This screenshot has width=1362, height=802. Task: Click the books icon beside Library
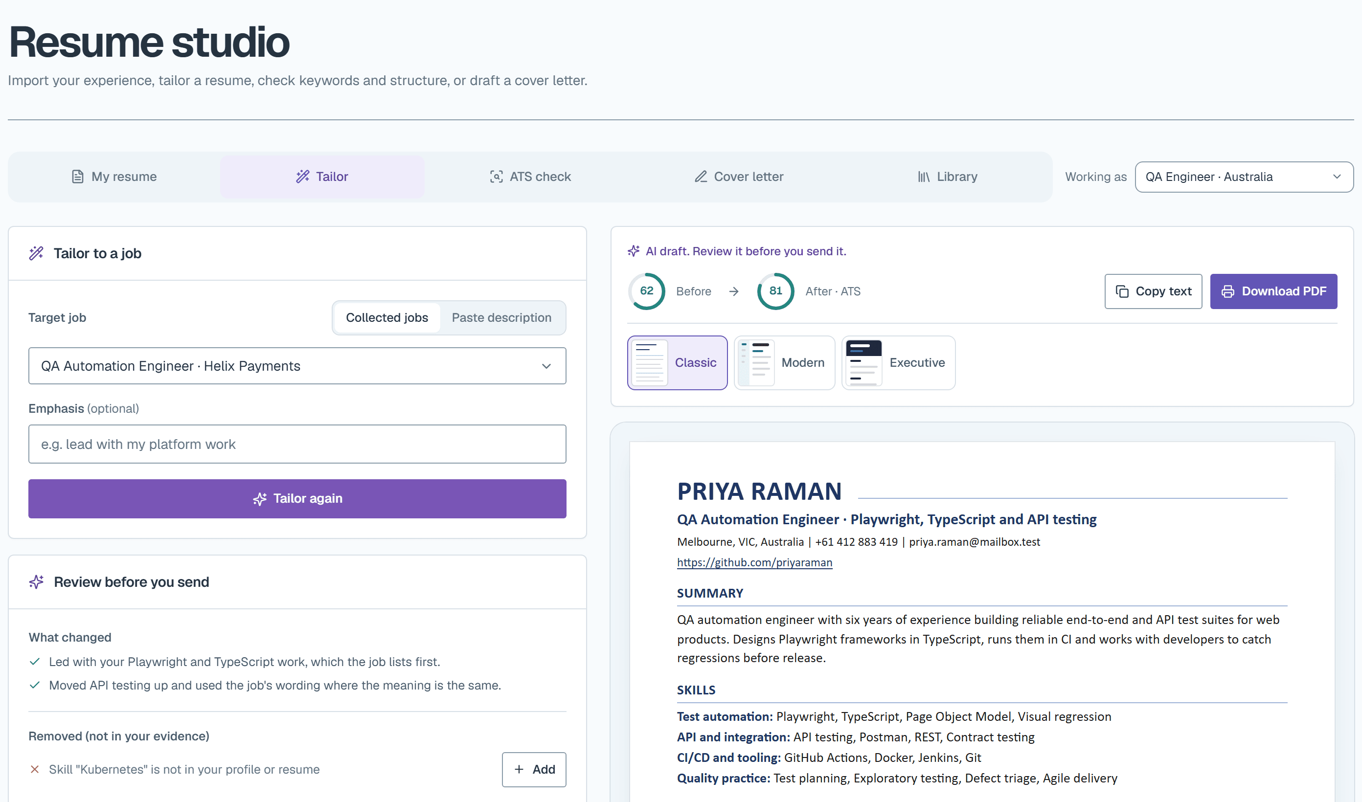coord(924,177)
